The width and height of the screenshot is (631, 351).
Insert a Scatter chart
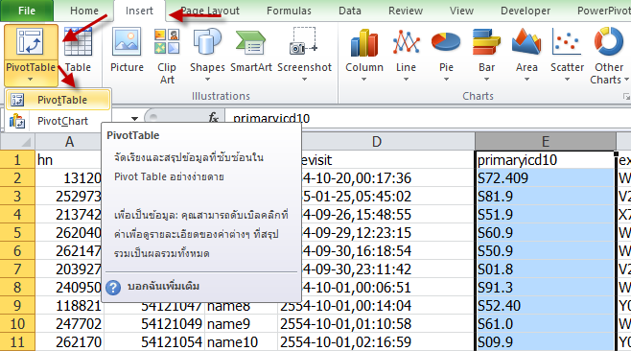[x=567, y=41]
